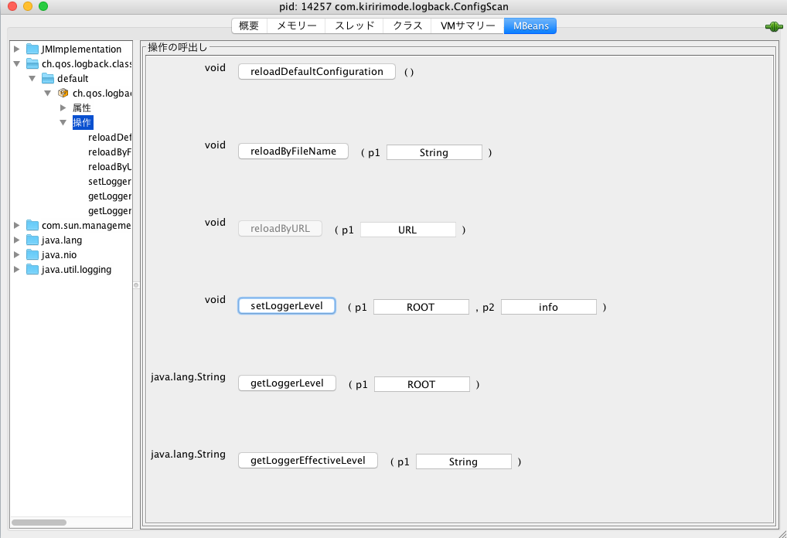Select the reloadDef tree item
Screen dimensions: 787x538
(x=110, y=137)
